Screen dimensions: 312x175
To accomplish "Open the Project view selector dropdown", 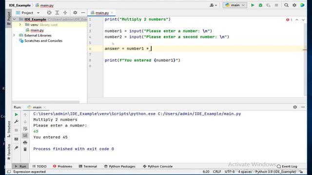I will [28, 13].
